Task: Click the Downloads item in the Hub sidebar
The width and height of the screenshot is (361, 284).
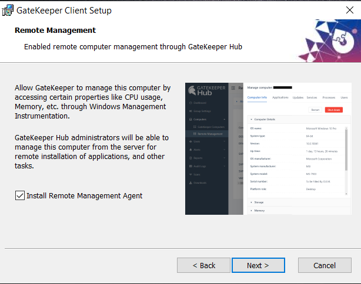Action: click(201, 182)
